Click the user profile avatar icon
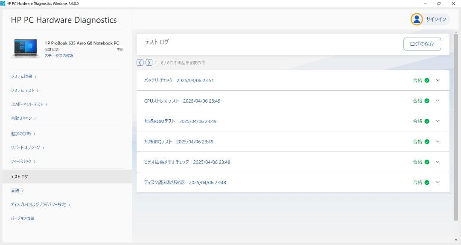Image resolution: width=461 pixels, height=245 pixels. 417,19
